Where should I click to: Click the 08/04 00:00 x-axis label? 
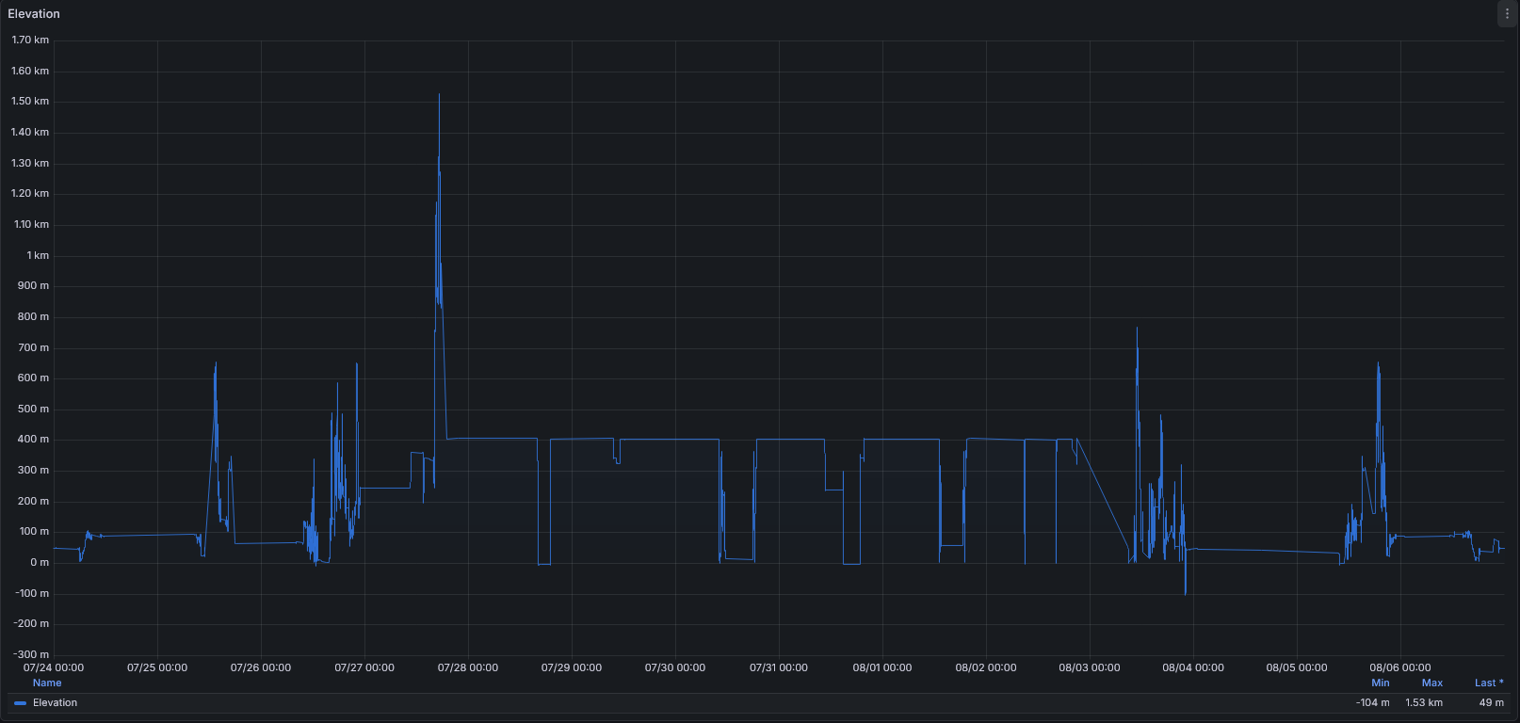pyautogui.click(x=1193, y=668)
